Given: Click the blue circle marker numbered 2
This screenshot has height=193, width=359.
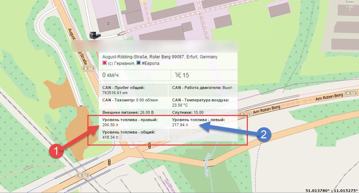Looking at the screenshot, I should pos(263,134).
